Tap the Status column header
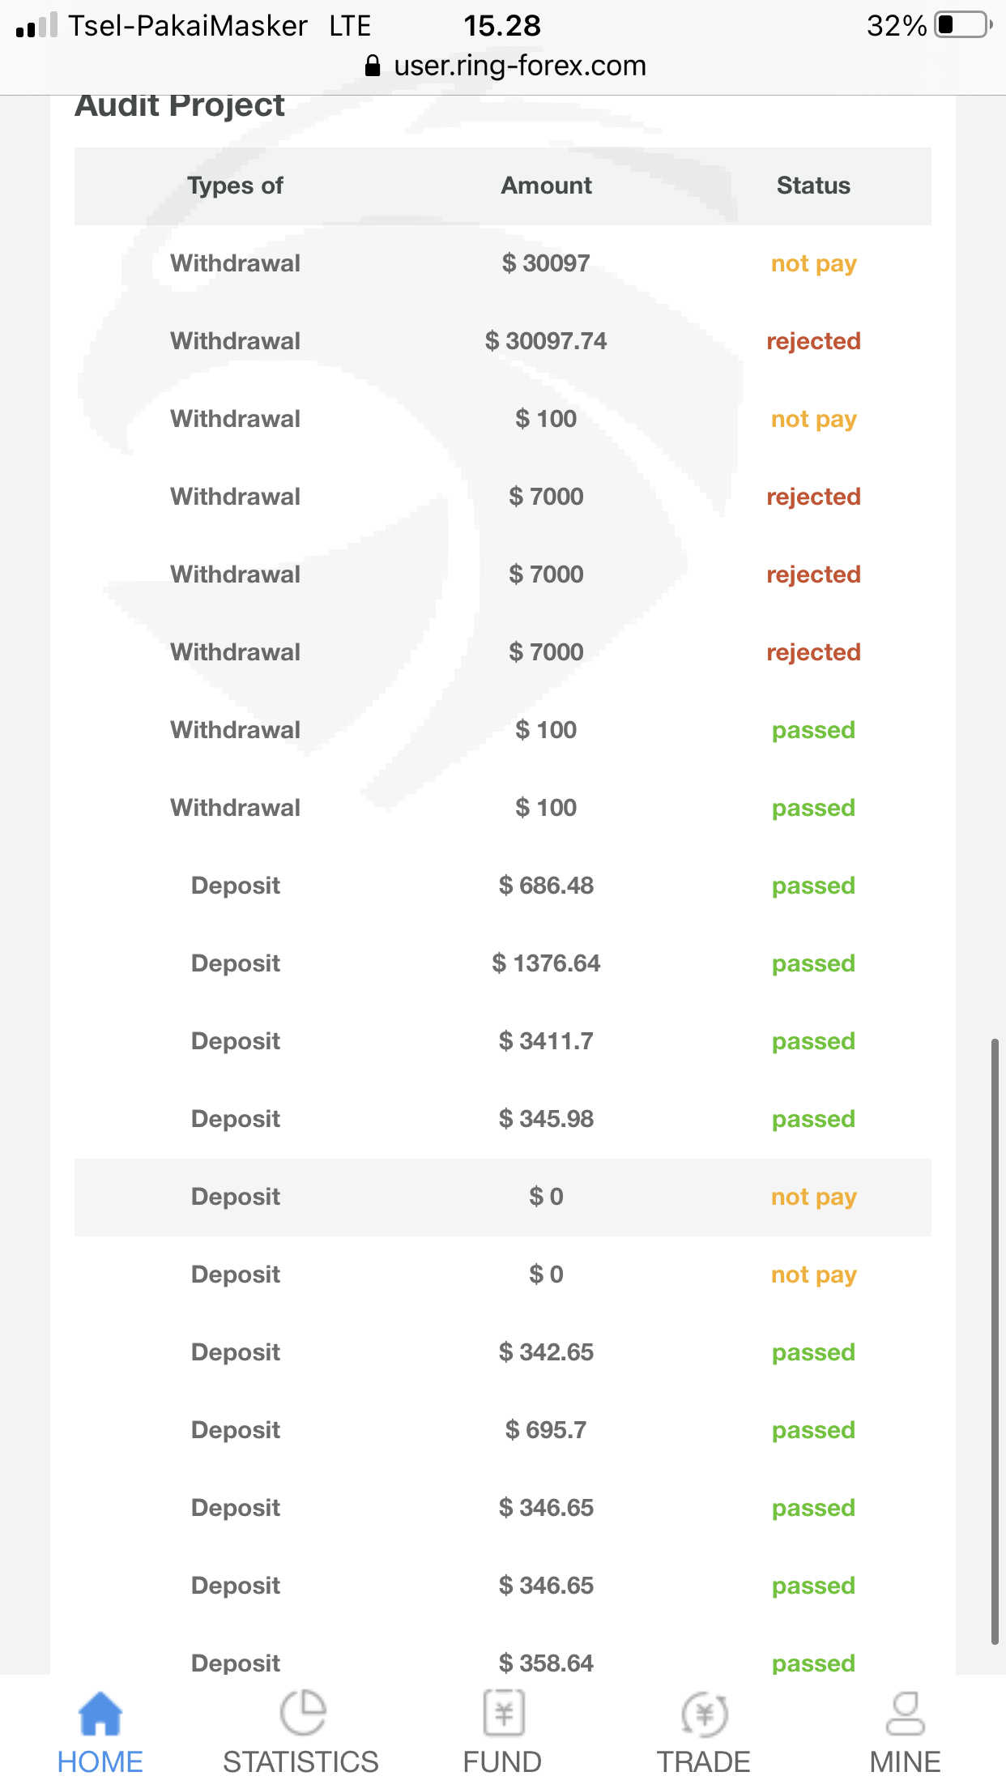The image size is (1006, 1789). tap(813, 186)
